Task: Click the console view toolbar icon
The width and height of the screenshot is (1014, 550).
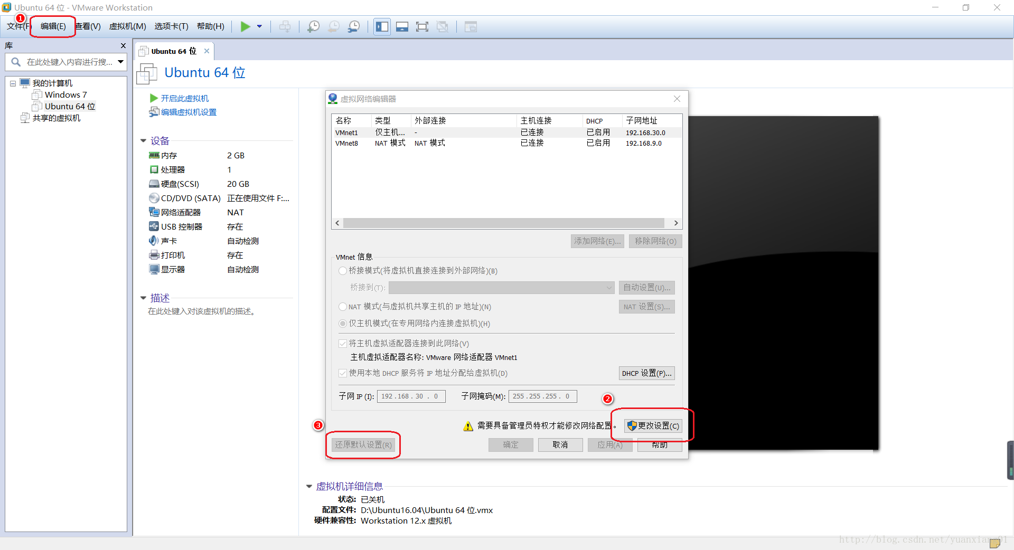Action: [x=471, y=26]
